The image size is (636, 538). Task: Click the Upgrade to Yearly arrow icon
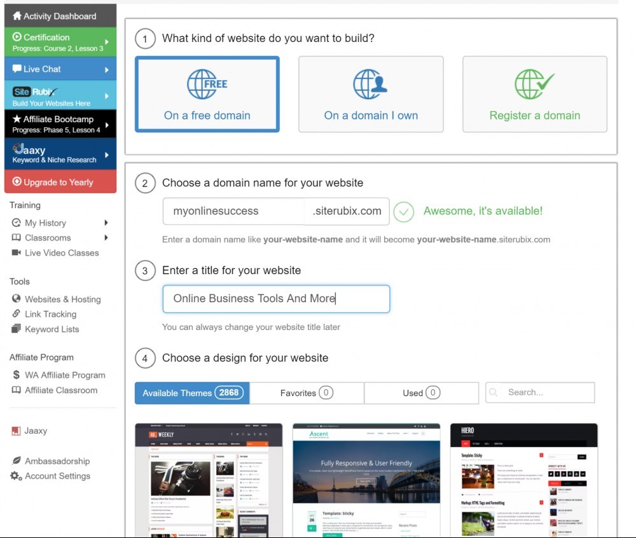pos(17,182)
